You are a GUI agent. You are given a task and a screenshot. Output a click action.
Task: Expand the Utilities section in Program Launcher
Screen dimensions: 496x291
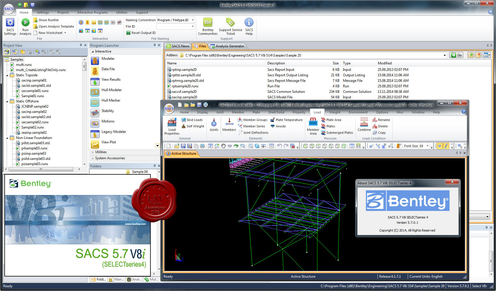click(x=125, y=152)
